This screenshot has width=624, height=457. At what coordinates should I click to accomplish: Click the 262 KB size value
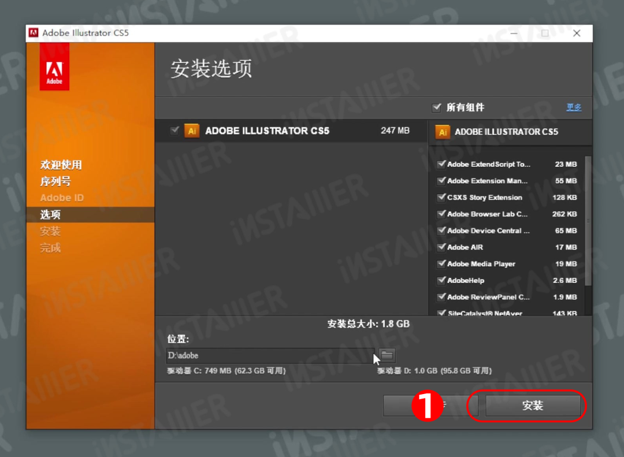pos(564,214)
